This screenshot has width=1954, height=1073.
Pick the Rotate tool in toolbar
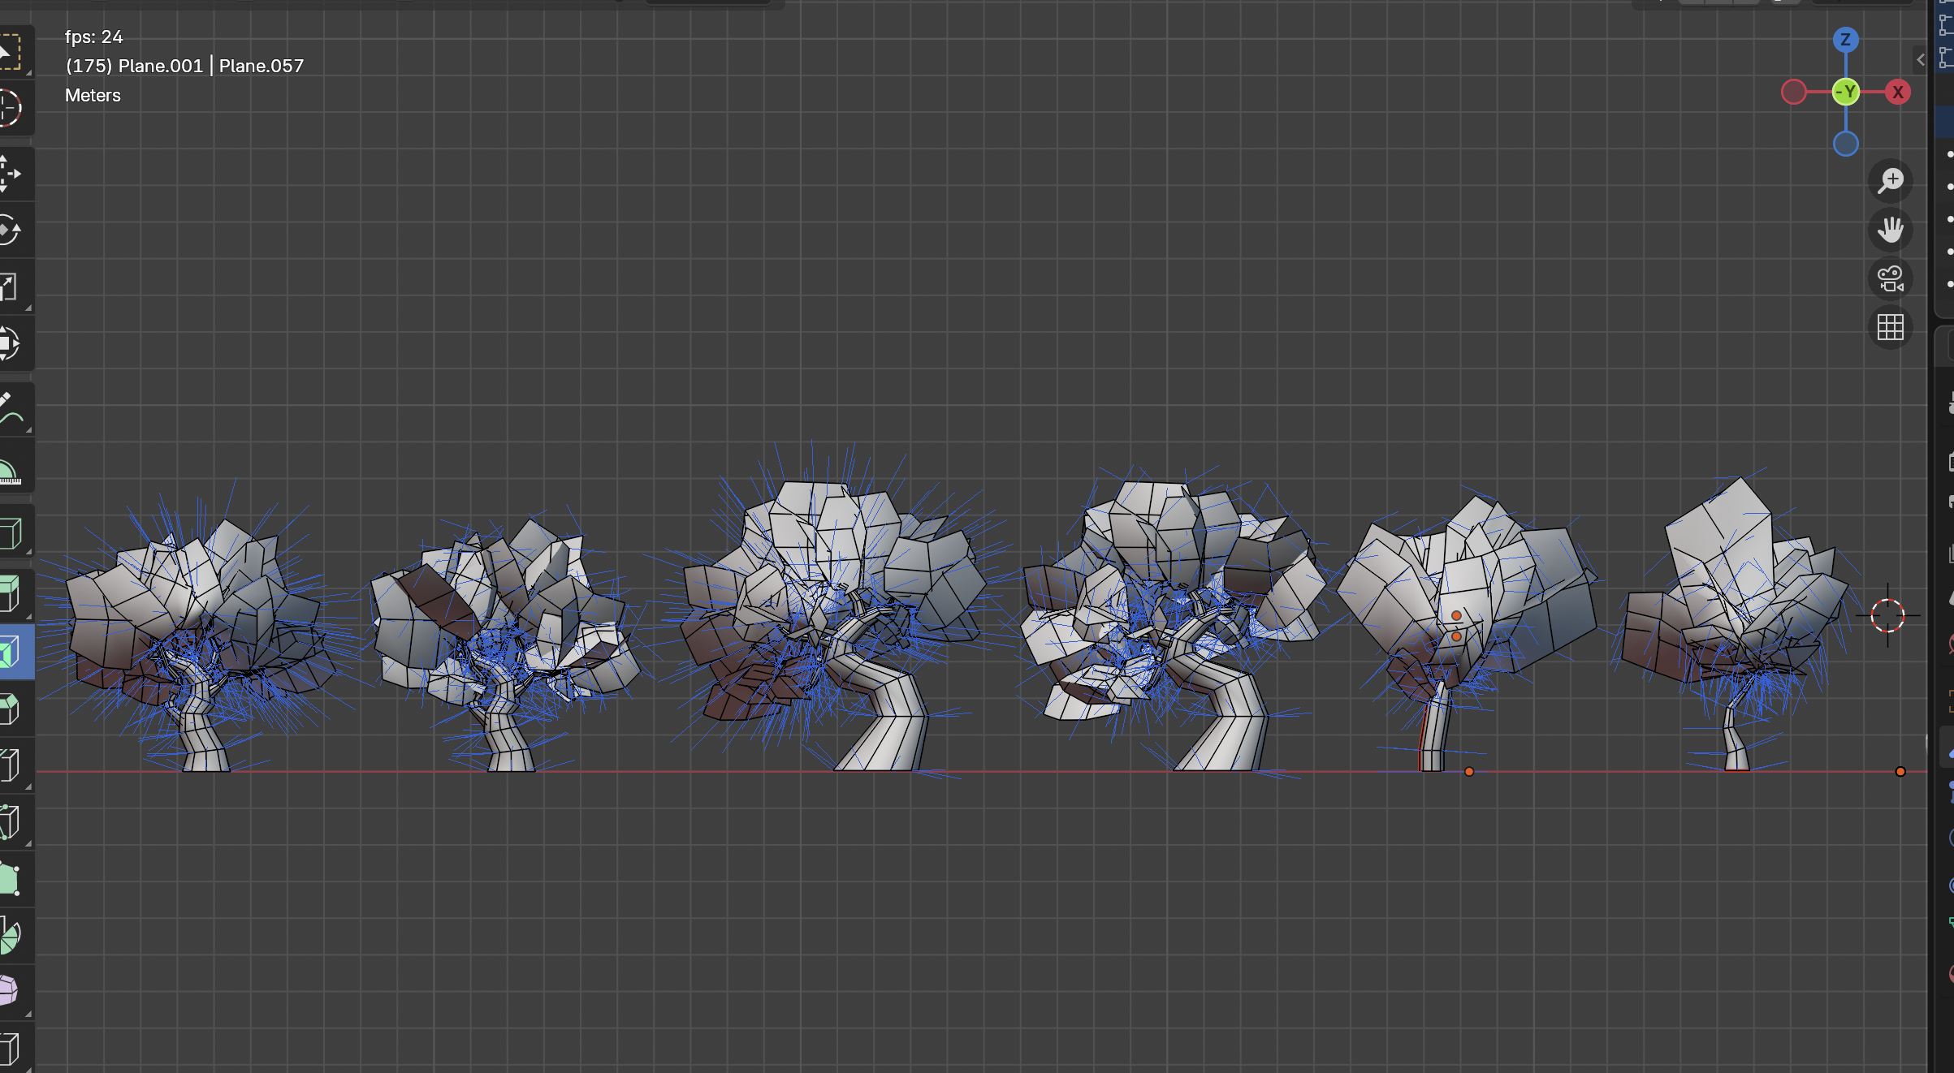[10, 230]
